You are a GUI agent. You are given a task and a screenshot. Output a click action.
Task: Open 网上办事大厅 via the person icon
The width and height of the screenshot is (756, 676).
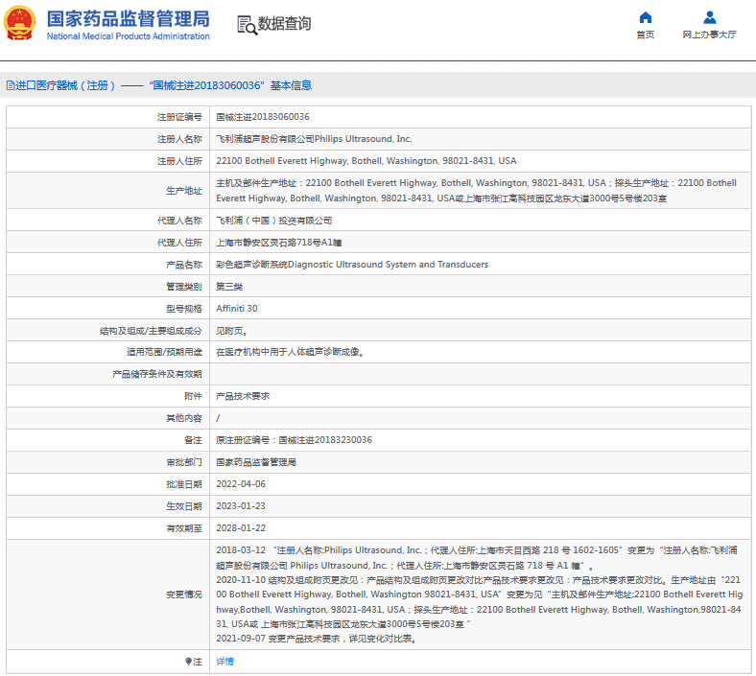pyautogui.click(x=709, y=18)
